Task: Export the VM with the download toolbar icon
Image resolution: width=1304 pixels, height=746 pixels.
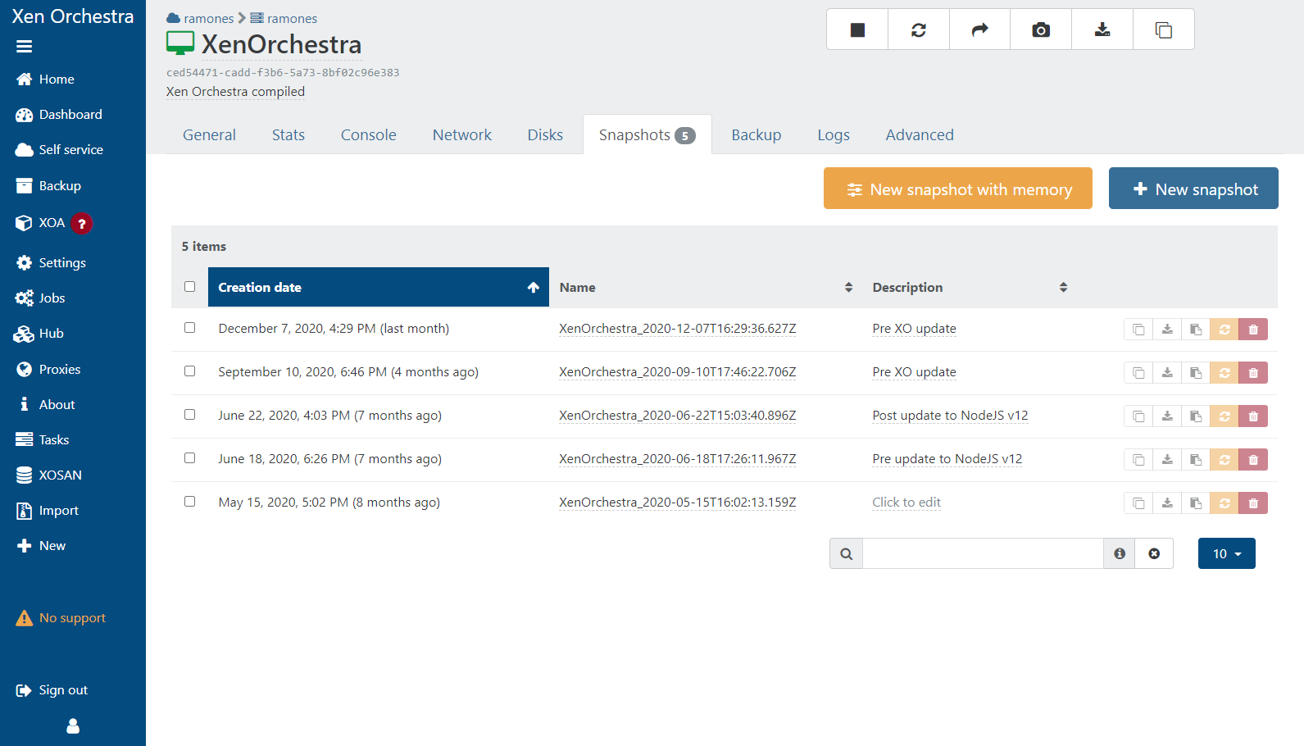Action: [1102, 30]
